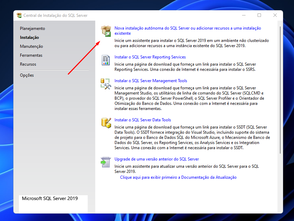Select Instalação in the sidebar
This screenshot has height=221, width=294.
[30, 37]
